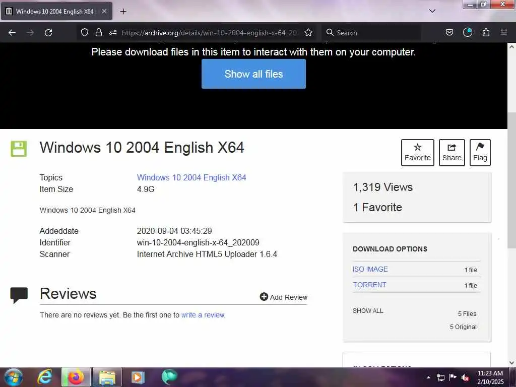The height and width of the screenshot is (387, 516).
Task: Launch Internet Explorer from the taskbar
Action: 45,377
